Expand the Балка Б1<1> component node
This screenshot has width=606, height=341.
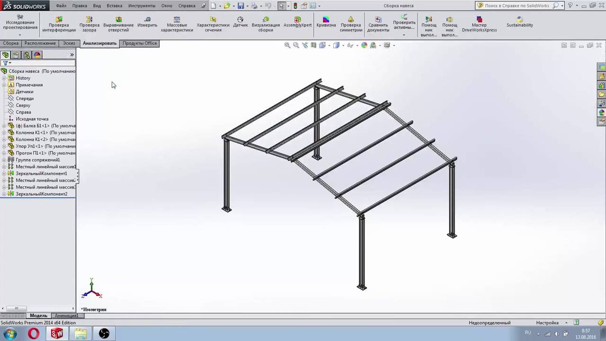coord(4,126)
